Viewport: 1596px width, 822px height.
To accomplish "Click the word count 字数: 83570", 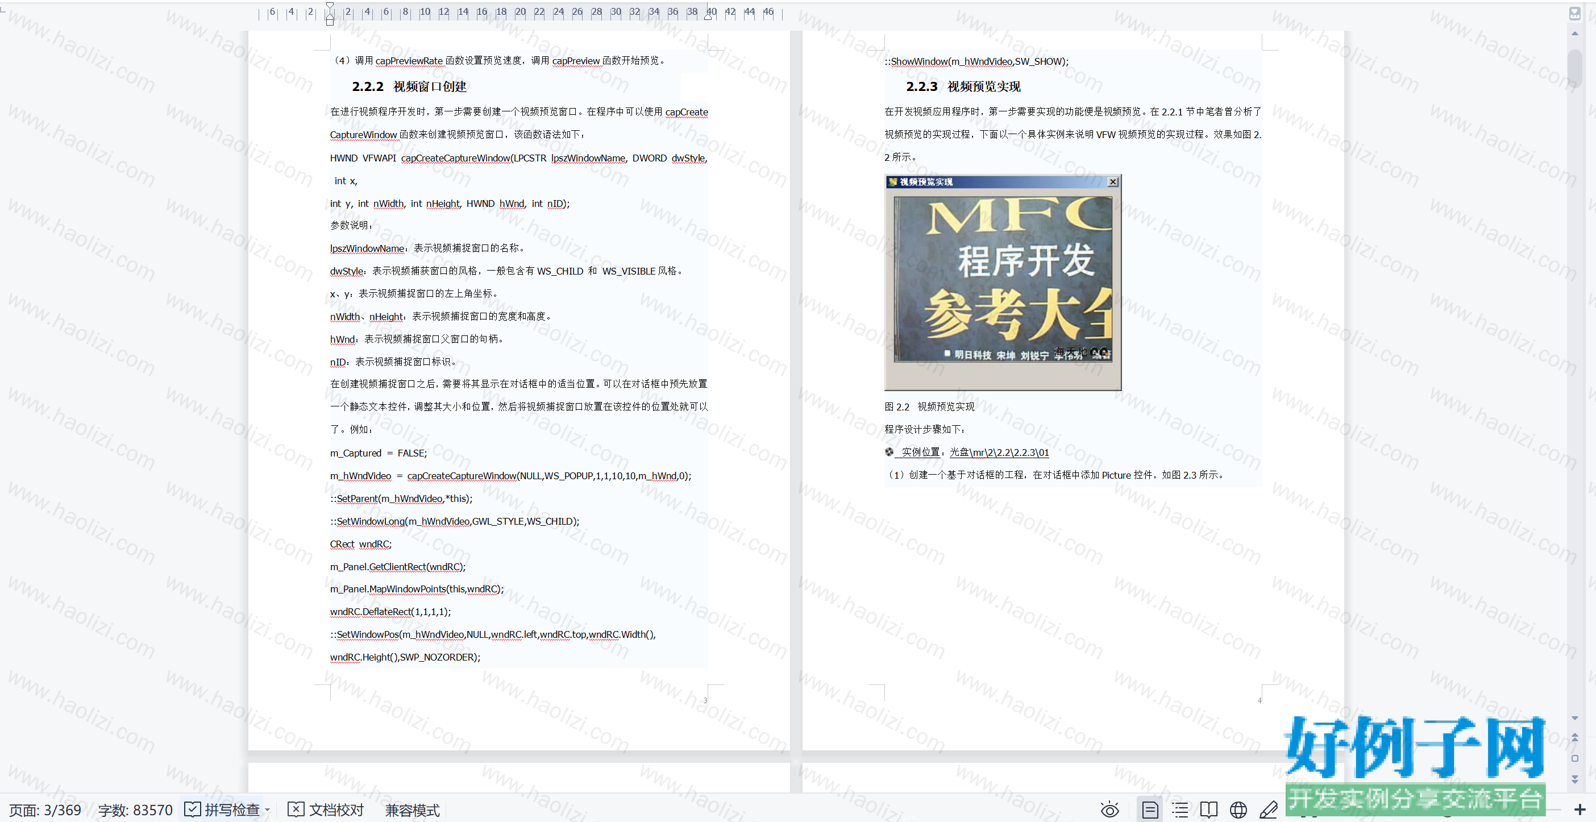I will pyautogui.click(x=135, y=809).
